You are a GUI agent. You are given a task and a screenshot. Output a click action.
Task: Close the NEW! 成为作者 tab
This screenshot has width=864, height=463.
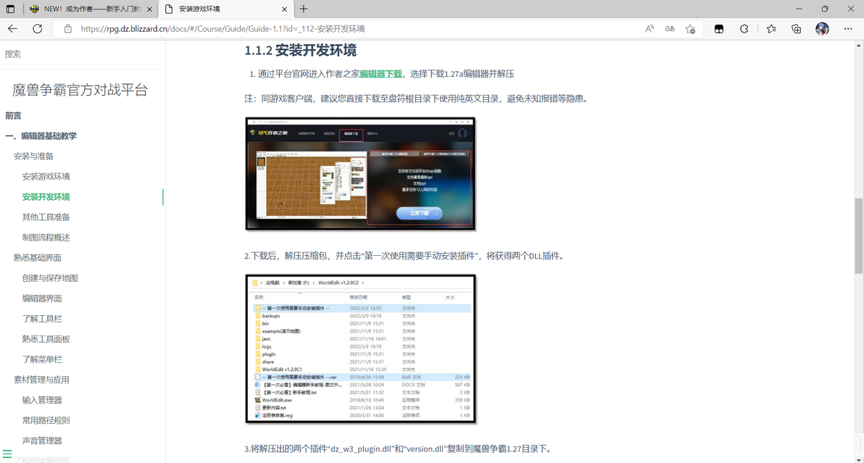coord(149,9)
